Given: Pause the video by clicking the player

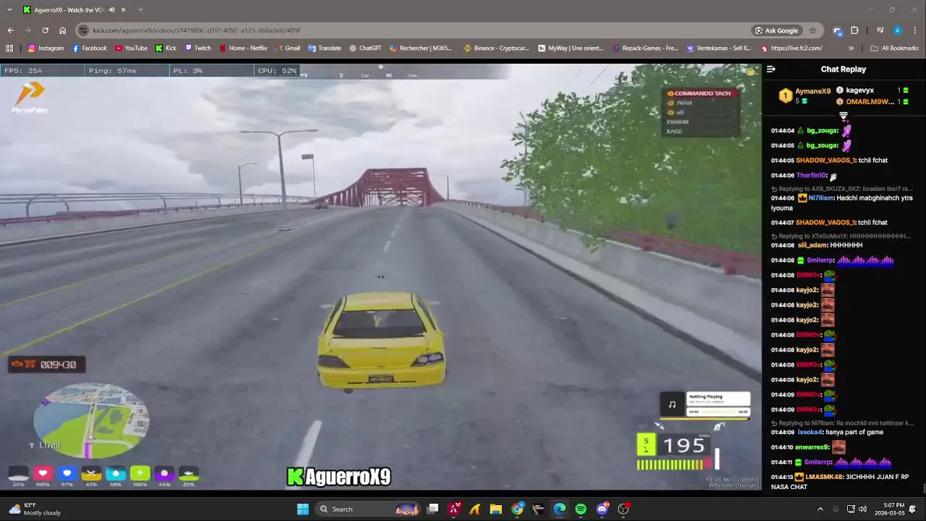Looking at the screenshot, I should pyautogui.click(x=381, y=276).
